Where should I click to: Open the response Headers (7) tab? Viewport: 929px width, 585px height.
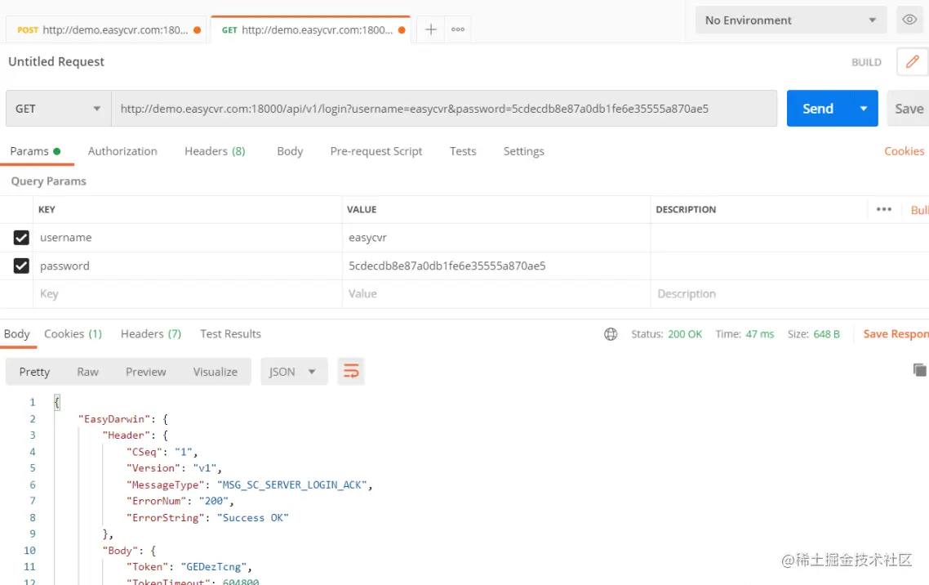click(151, 334)
